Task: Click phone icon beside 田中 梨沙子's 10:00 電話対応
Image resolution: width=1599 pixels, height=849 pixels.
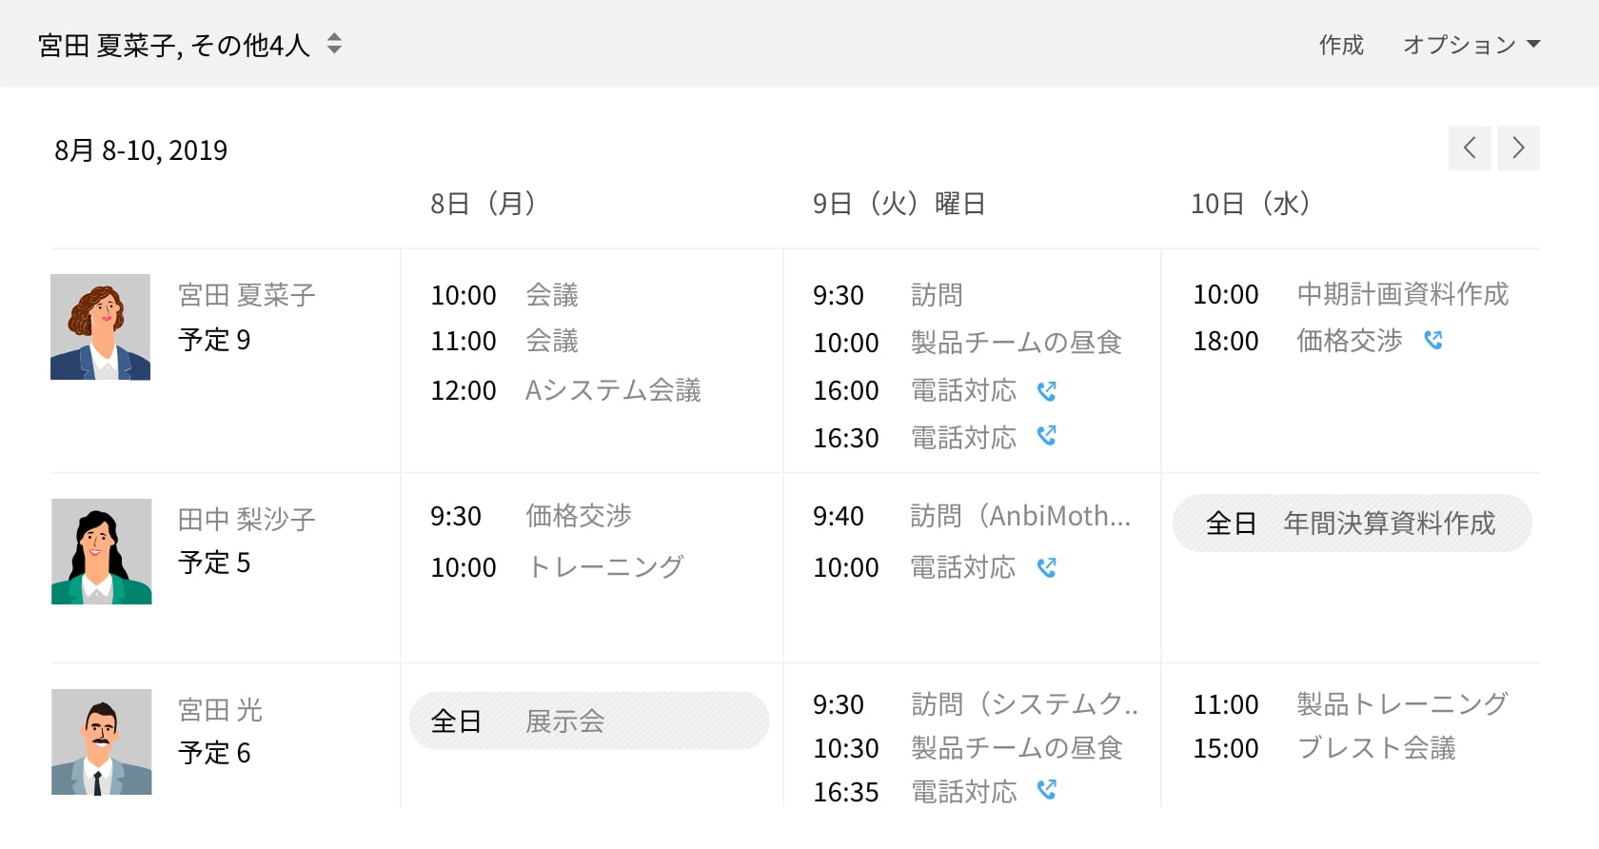Action: pos(1047,568)
